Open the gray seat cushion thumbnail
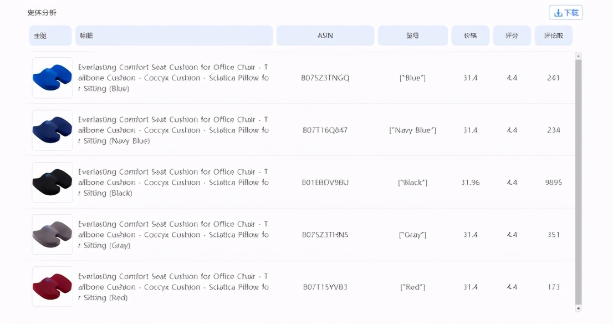Image resolution: width=613 pixels, height=324 pixels. pyautogui.click(x=52, y=234)
